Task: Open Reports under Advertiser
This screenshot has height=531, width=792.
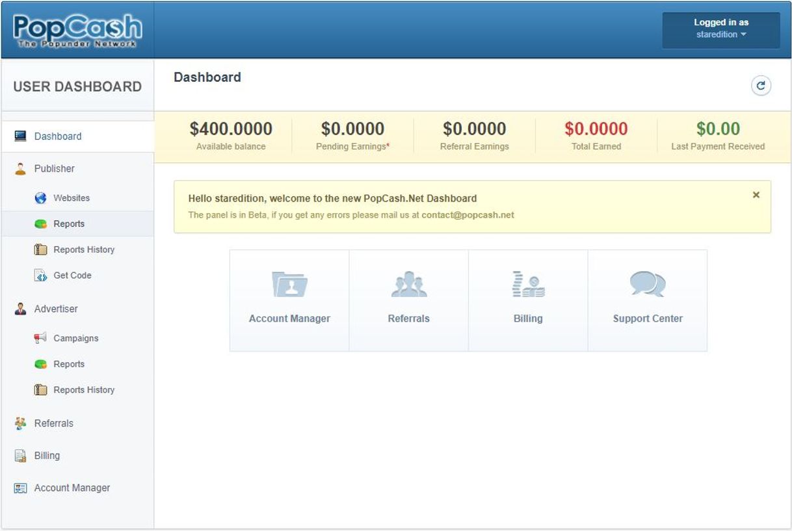Action: [x=69, y=365]
